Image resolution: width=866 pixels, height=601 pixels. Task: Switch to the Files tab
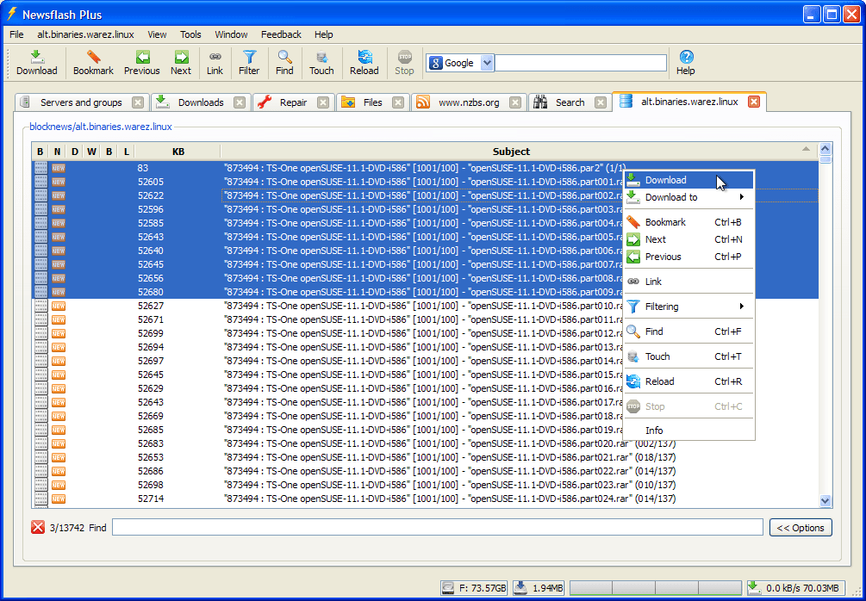point(373,102)
